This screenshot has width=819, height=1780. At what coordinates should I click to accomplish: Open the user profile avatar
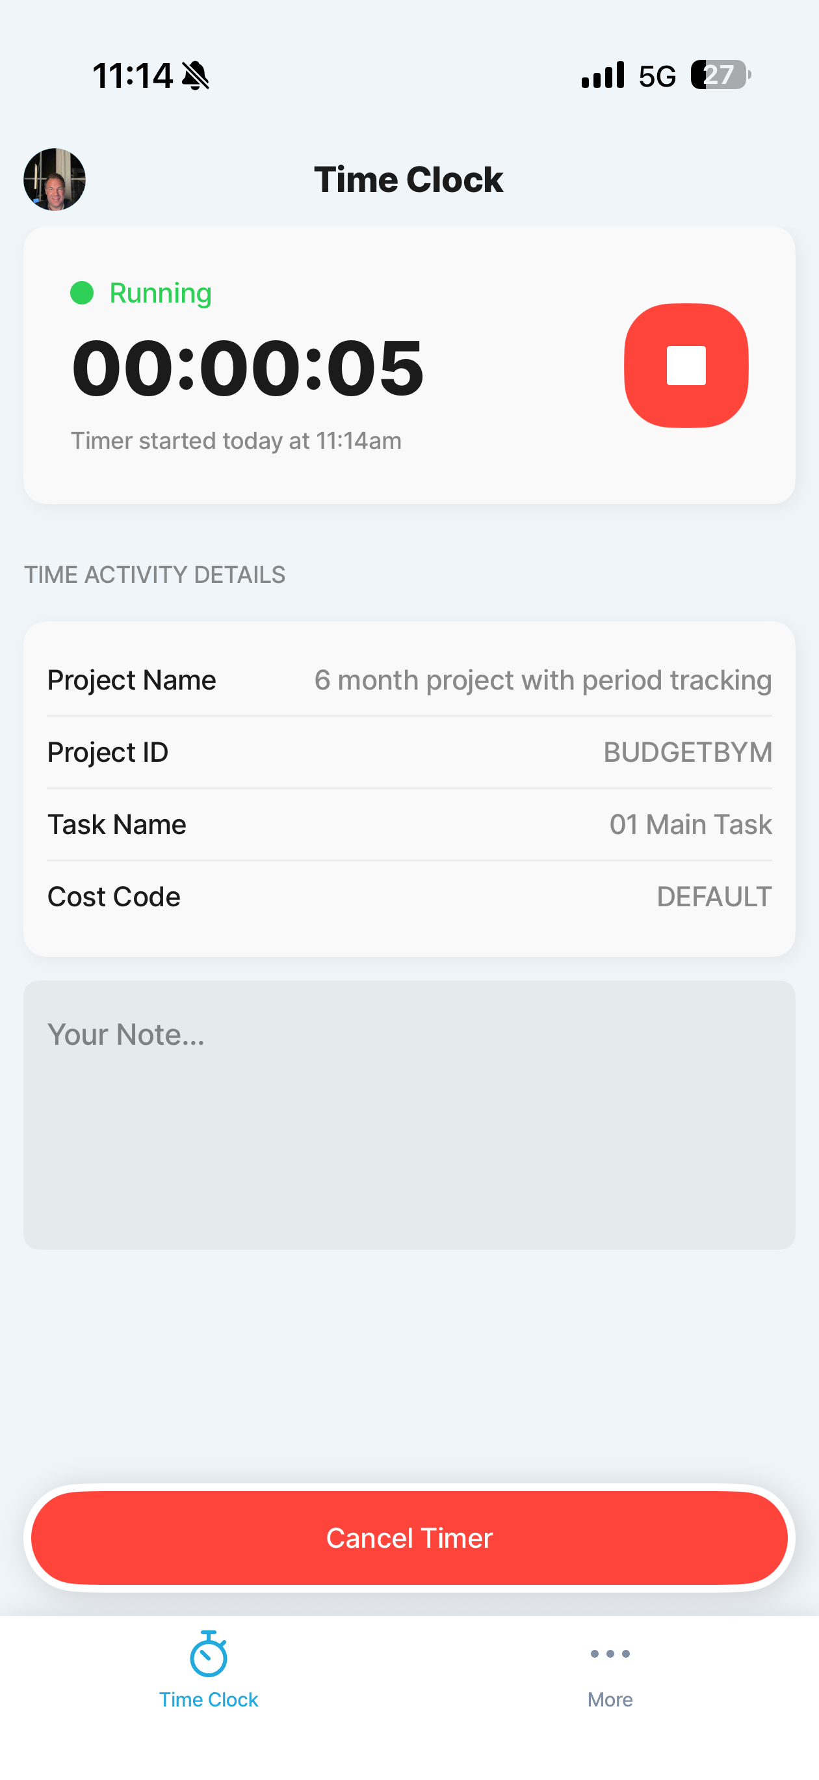[x=55, y=180]
